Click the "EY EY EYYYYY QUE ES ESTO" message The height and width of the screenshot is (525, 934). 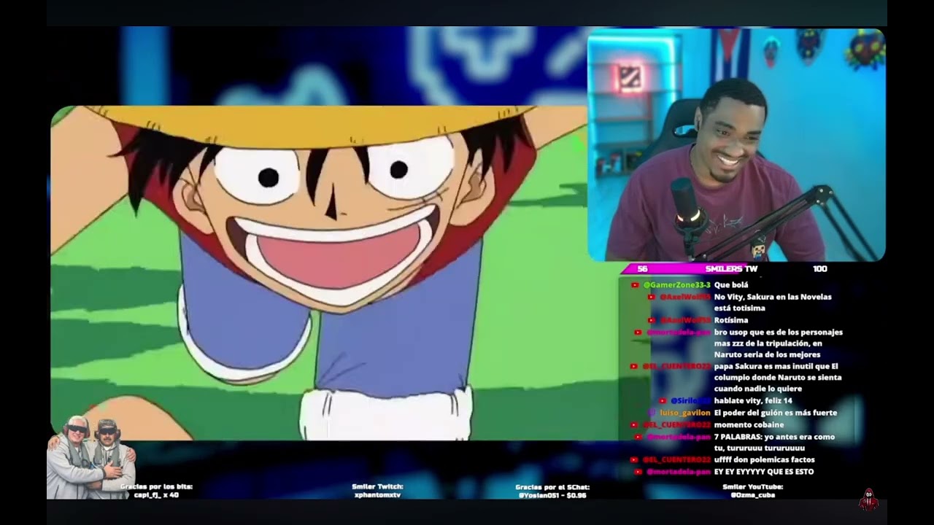763,472
